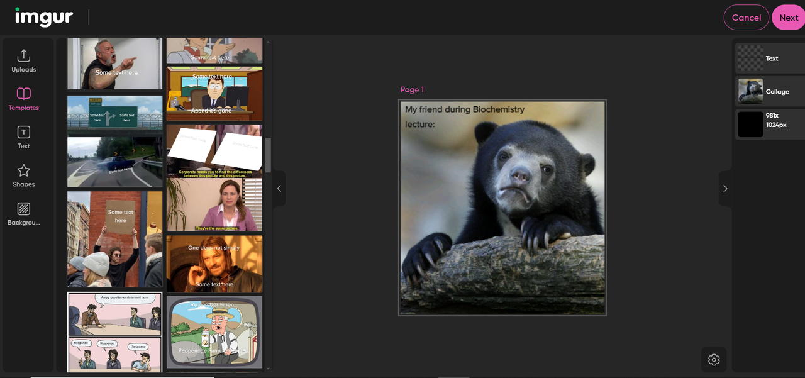The image size is (805, 378).
Task: Select the Templates tab
Action: pyautogui.click(x=24, y=99)
